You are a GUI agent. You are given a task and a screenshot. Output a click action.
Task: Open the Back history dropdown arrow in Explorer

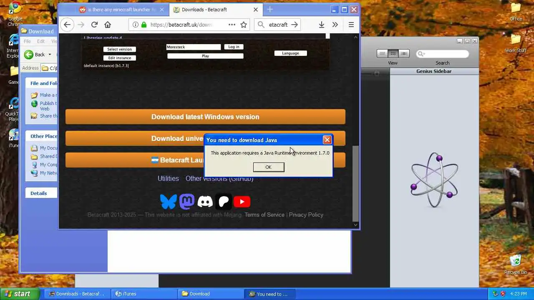[x=50, y=55]
